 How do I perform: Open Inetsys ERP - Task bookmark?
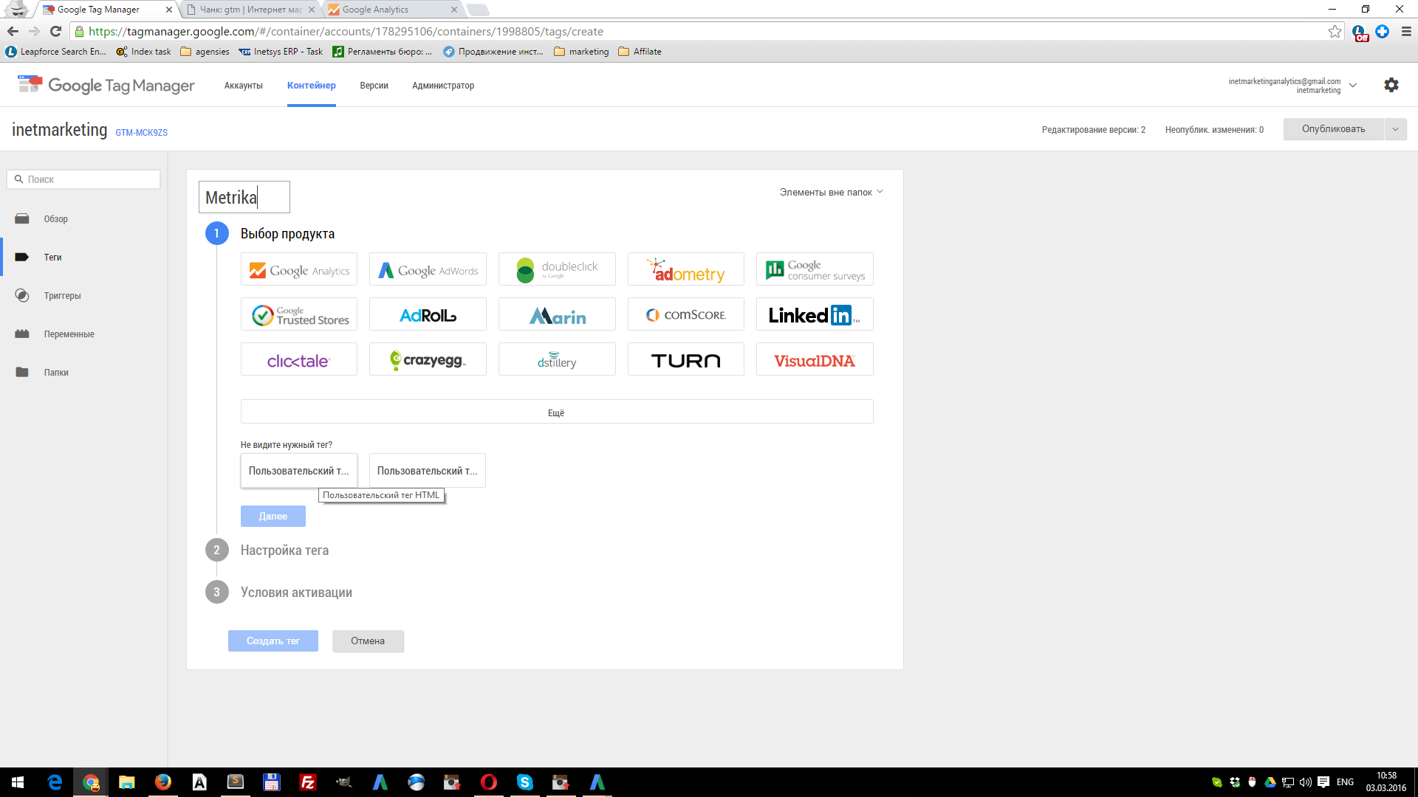click(281, 52)
